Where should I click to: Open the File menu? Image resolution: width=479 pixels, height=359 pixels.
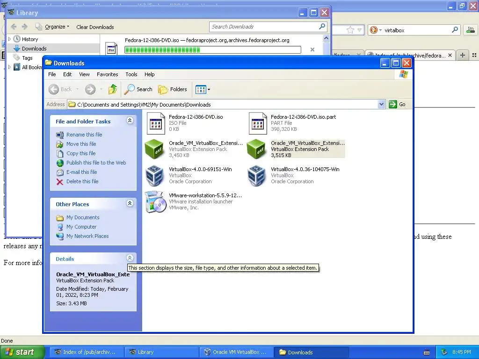[x=52, y=74]
